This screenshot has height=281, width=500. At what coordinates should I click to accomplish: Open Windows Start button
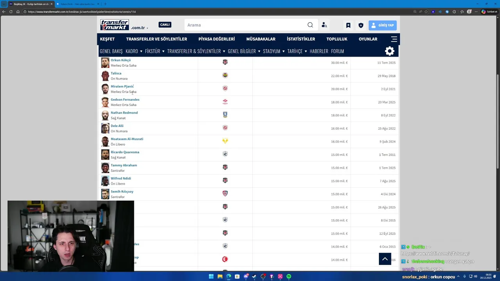211,276
